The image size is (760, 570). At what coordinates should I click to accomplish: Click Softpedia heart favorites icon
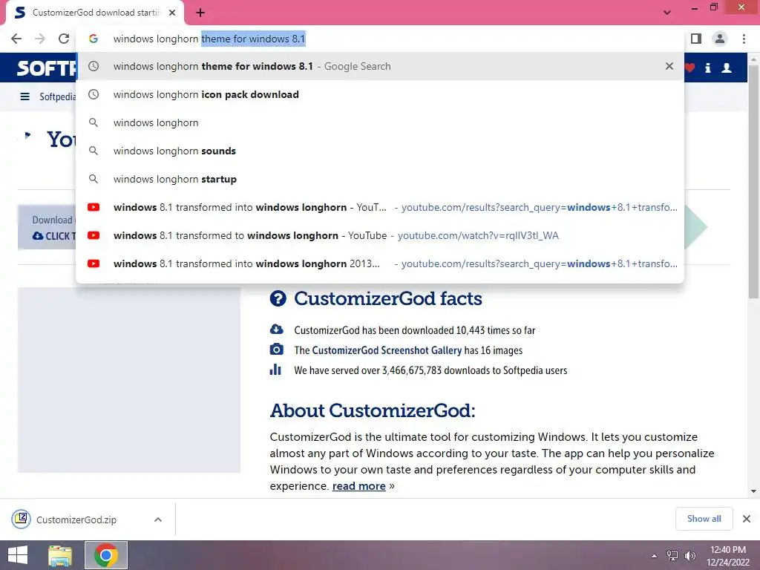[689, 68]
